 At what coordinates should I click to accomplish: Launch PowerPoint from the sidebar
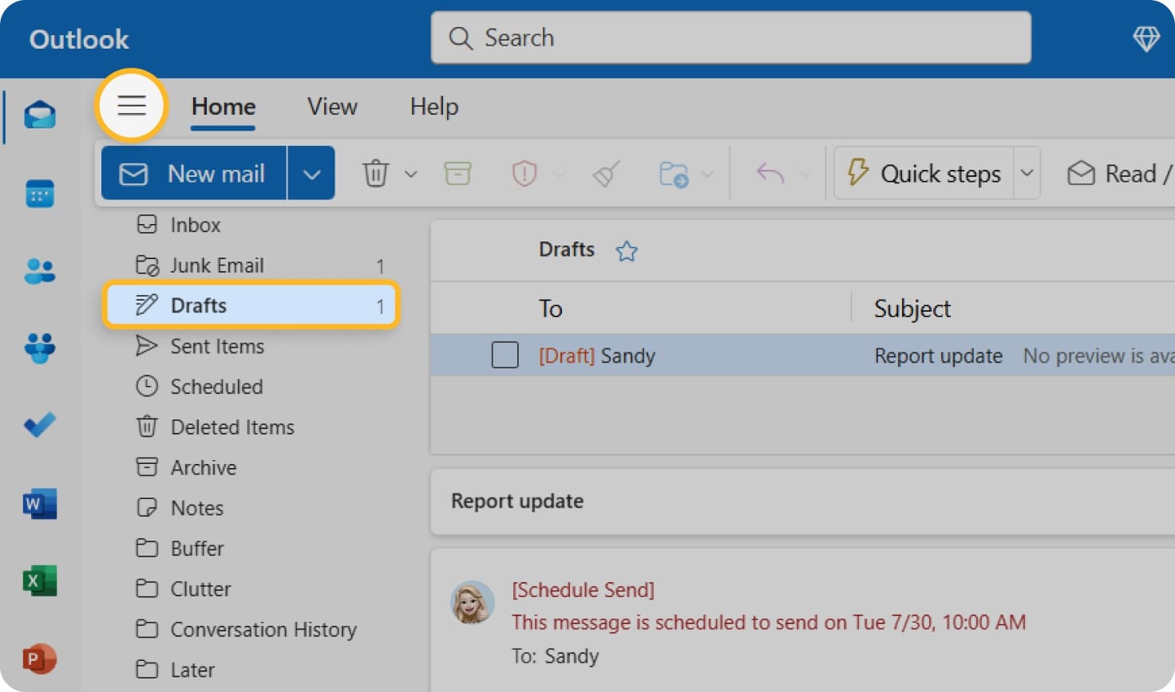coord(40,659)
